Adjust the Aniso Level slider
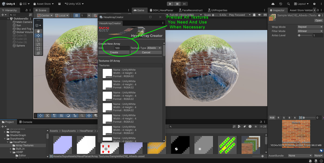Image resolution: width=324 pixels, height=163 pixels. point(305,35)
